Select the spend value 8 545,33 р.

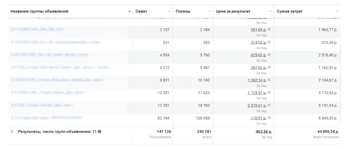328,118
